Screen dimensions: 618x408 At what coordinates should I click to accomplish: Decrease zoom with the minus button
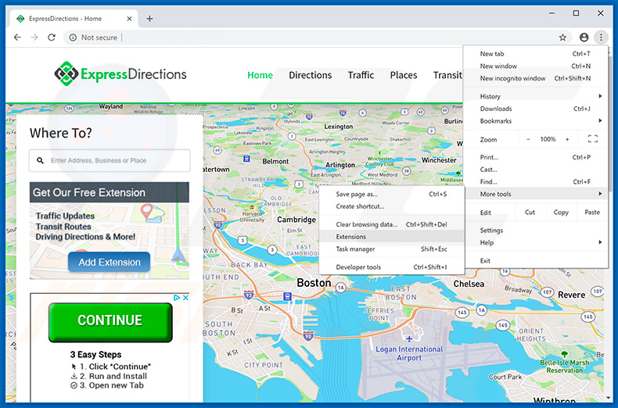[528, 139]
